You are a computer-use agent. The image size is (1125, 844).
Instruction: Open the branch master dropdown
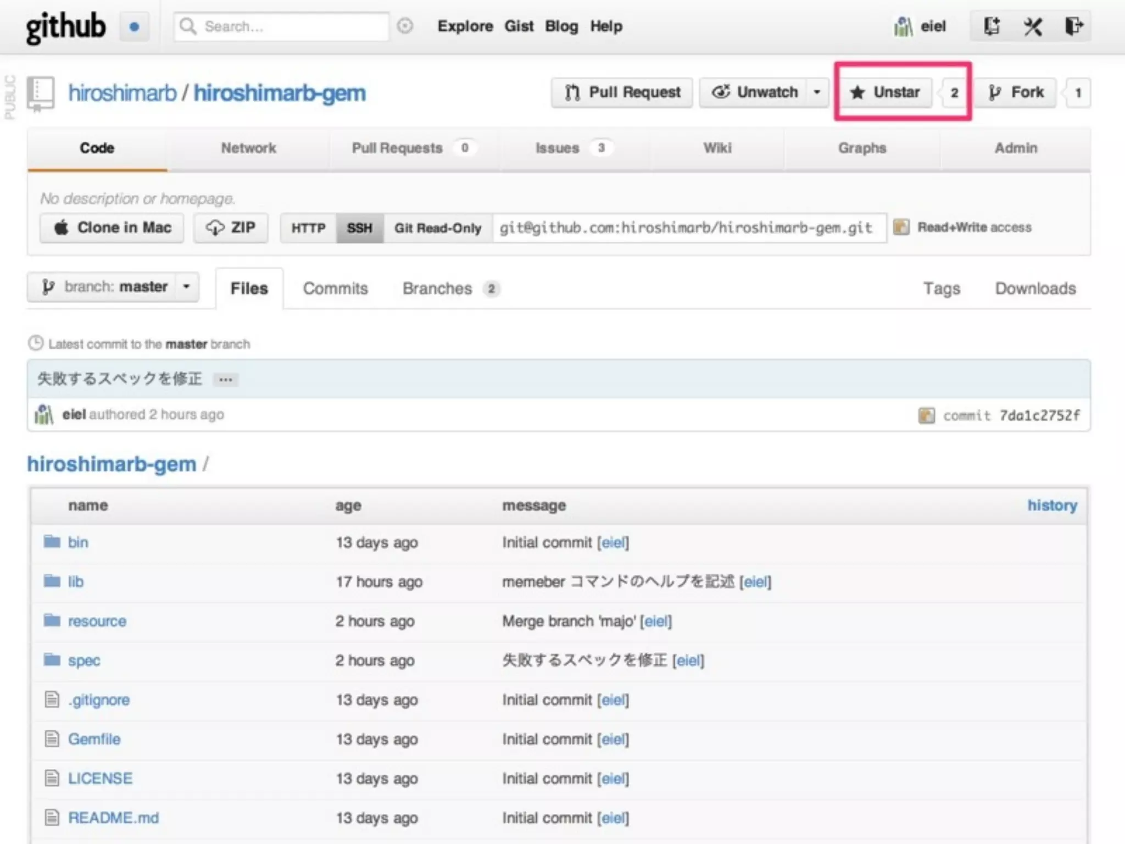[x=113, y=287]
